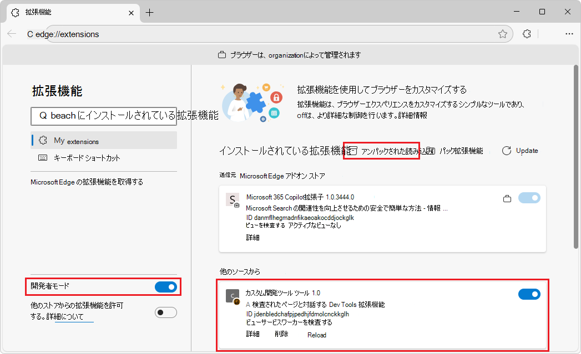Click the Update button
Viewport: 581px width, 354px height.
click(x=520, y=151)
